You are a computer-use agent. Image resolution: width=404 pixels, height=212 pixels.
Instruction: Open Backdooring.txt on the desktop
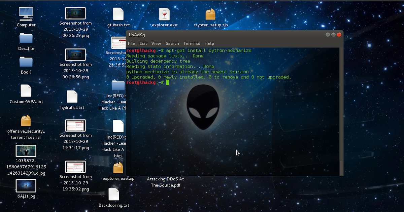point(114,195)
